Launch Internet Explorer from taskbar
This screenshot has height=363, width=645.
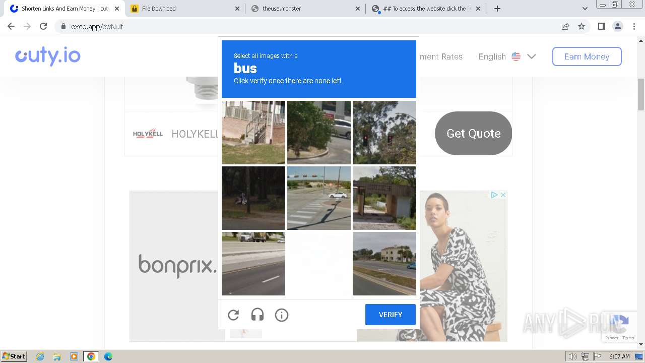[x=40, y=356]
